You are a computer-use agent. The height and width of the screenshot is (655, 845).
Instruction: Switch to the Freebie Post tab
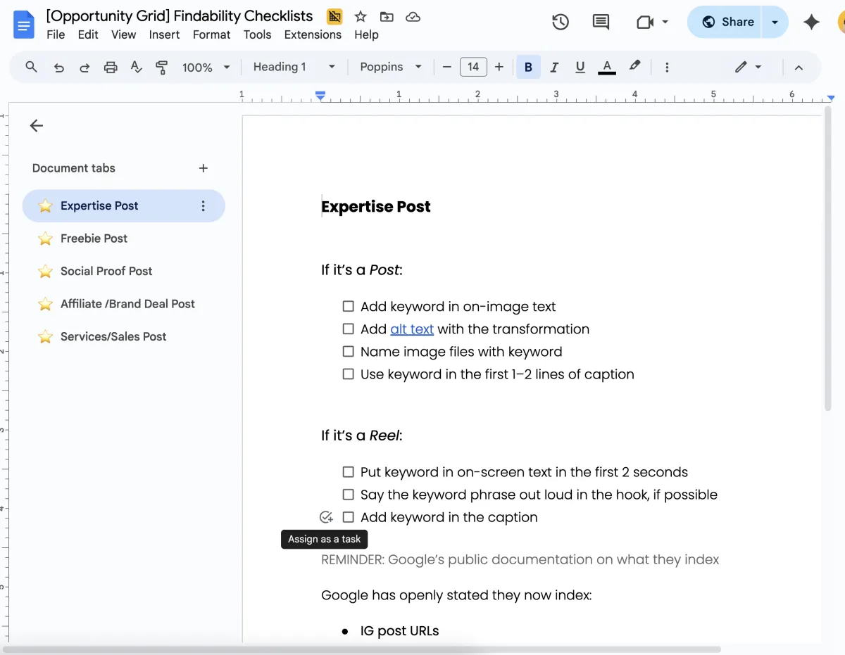94,239
